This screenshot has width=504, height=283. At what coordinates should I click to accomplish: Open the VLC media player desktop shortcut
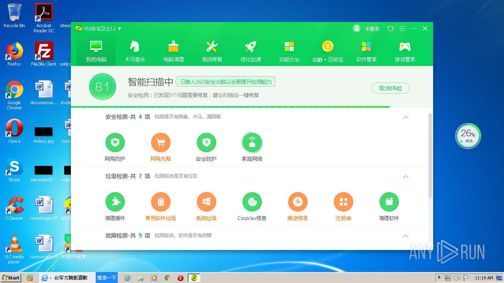14,249
